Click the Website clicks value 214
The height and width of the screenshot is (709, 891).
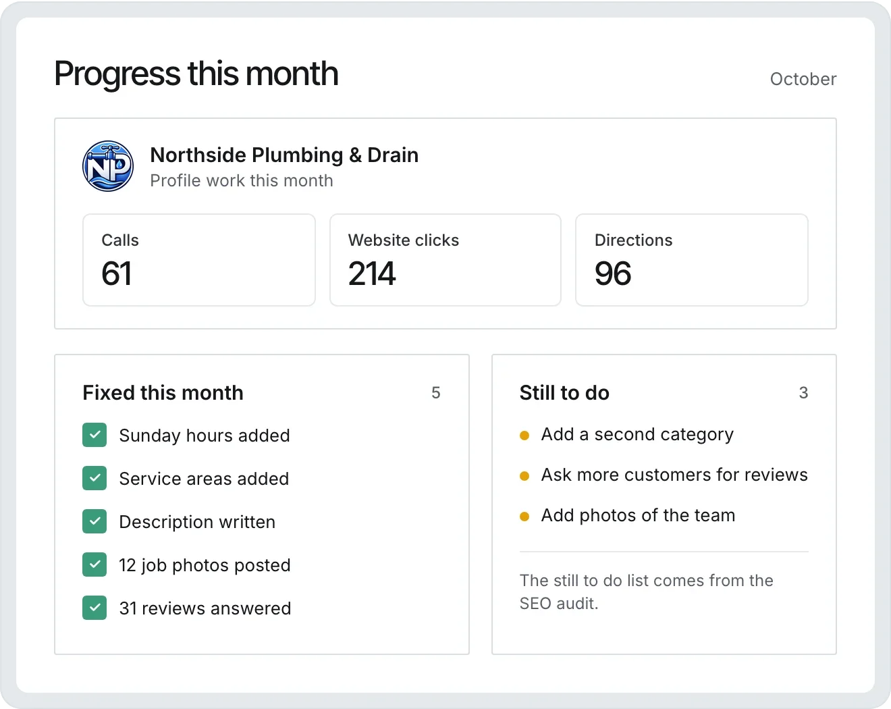372,273
